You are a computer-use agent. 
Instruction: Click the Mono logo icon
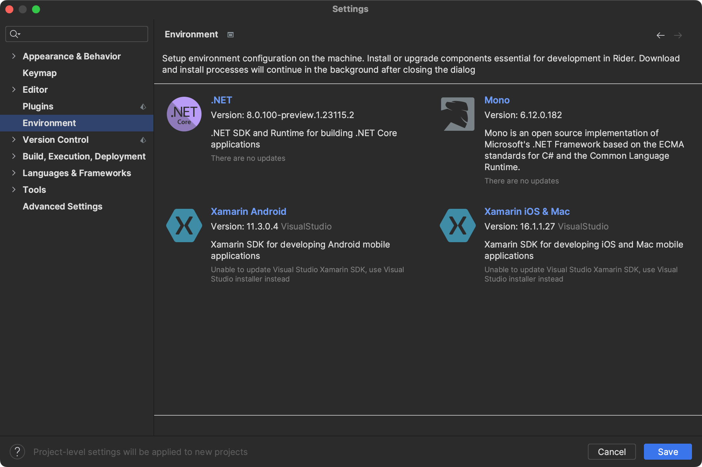[x=458, y=114]
